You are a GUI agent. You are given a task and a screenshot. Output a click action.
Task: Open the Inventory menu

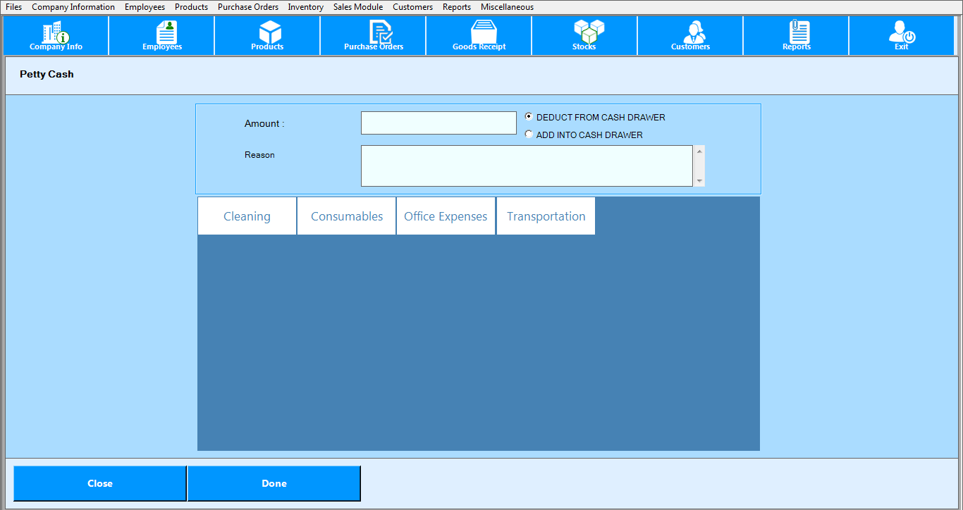point(305,7)
